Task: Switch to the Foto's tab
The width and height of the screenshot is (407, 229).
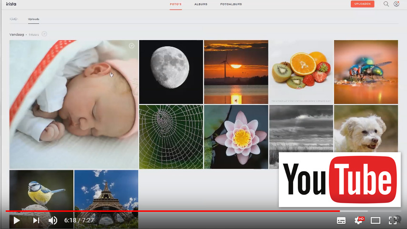Action: tap(176, 4)
